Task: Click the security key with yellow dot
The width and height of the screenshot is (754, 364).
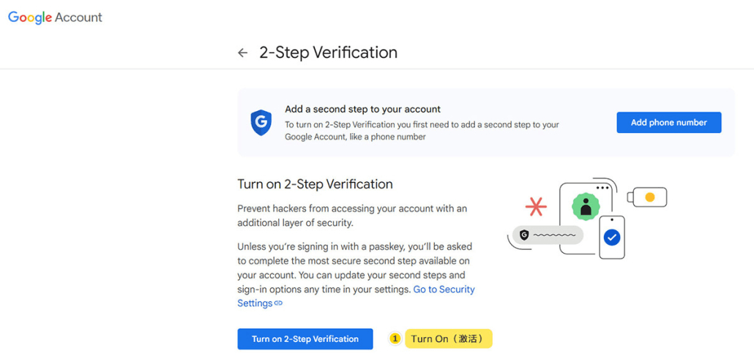Action: pos(648,197)
